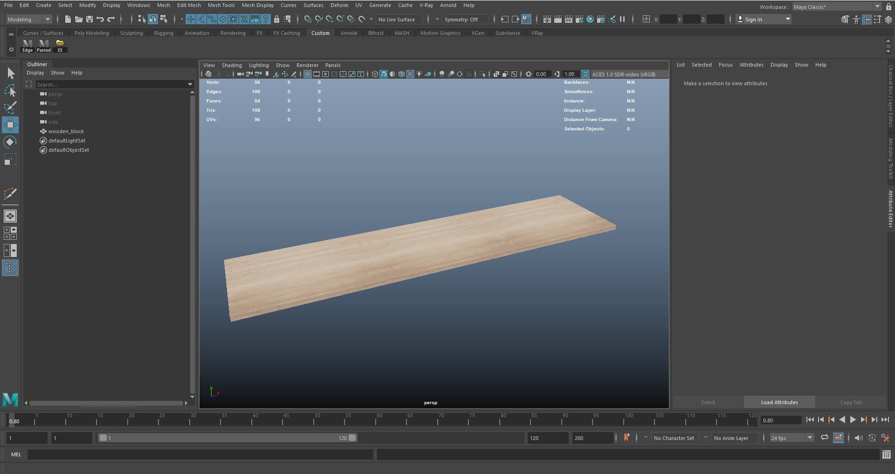Open the Outliner Display menu
This screenshot has width=895, height=474.
pyautogui.click(x=35, y=73)
